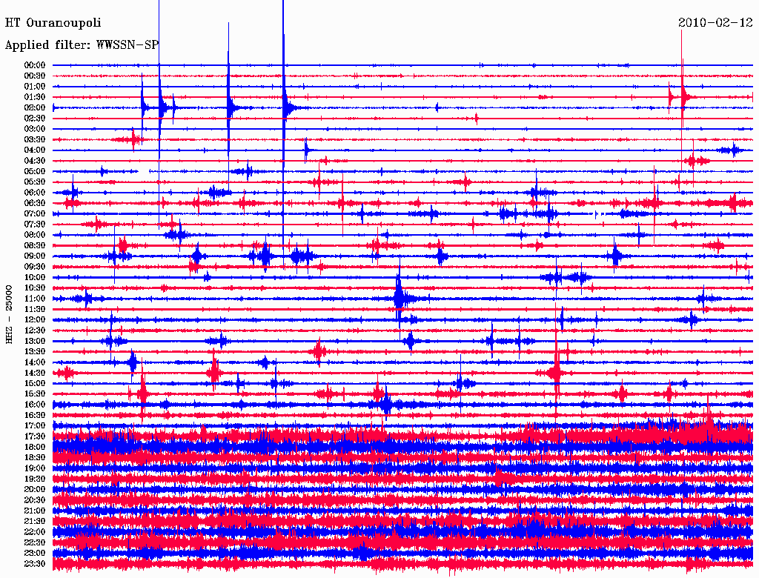Click the '19:00' time label
This screenshot has height=578, width=759.
[34, 468]
